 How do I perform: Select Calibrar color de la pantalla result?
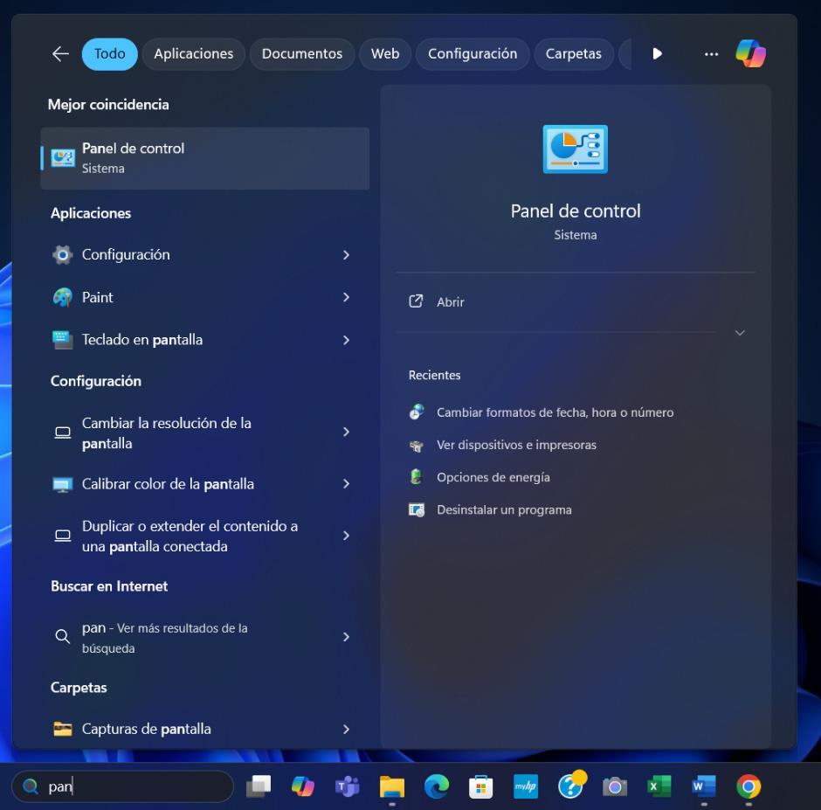point(204,483)
